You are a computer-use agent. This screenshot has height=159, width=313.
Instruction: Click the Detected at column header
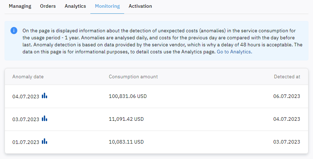287,77
